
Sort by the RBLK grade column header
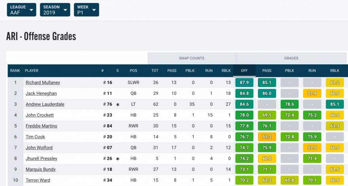pyautogui.click(x=335, y=70)
